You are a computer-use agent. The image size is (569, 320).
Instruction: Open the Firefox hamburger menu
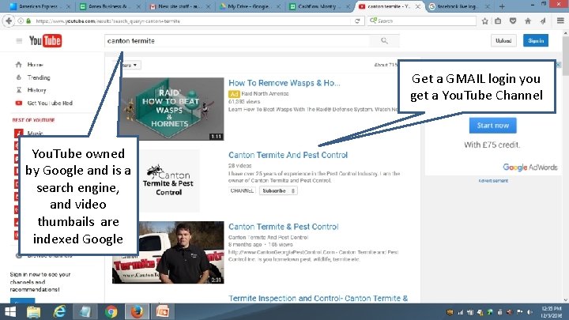coord(560,21)
